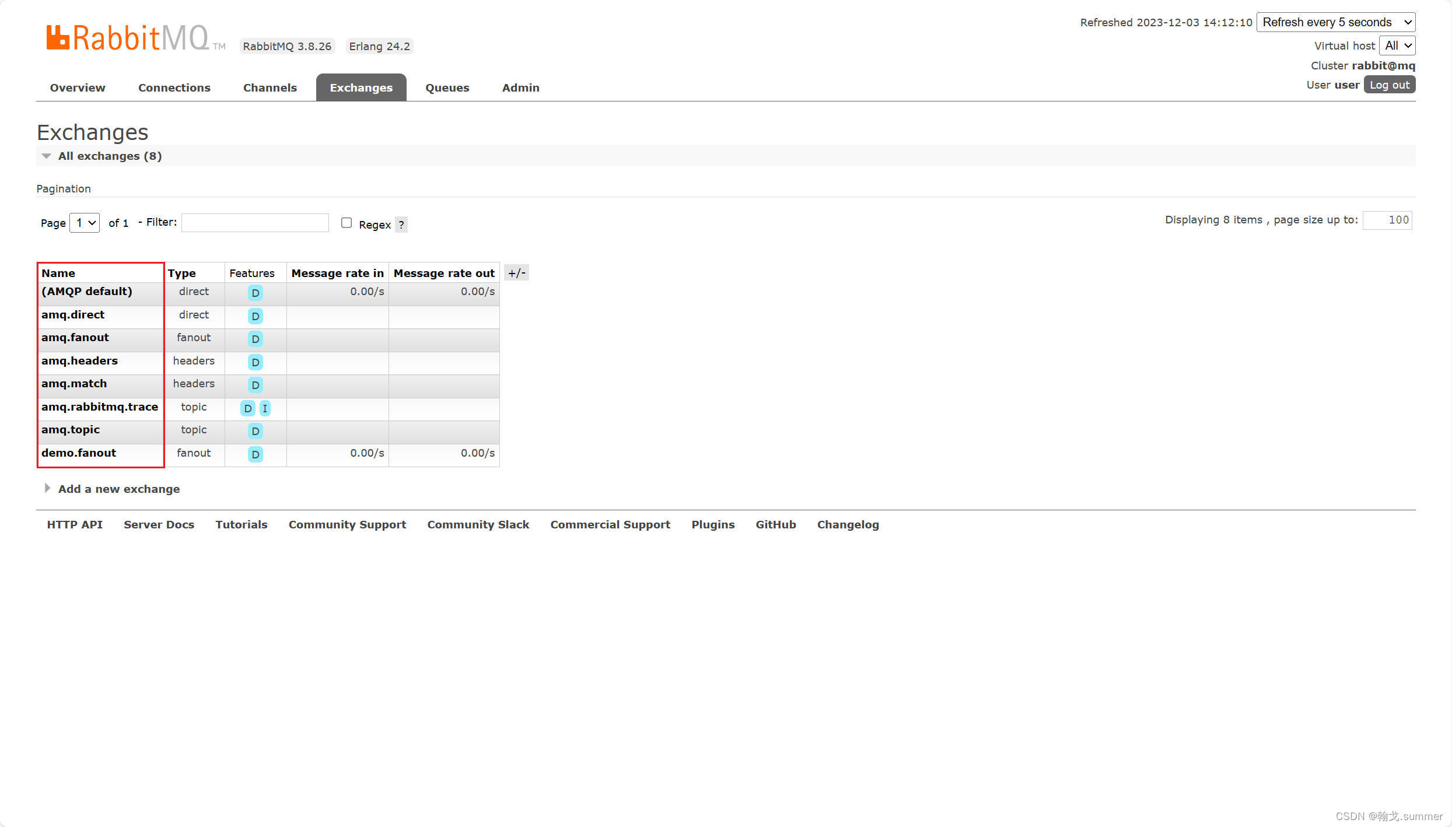Open the amq.topic exchange
Screen dimensions: 1452x827
tap(71, 429)
